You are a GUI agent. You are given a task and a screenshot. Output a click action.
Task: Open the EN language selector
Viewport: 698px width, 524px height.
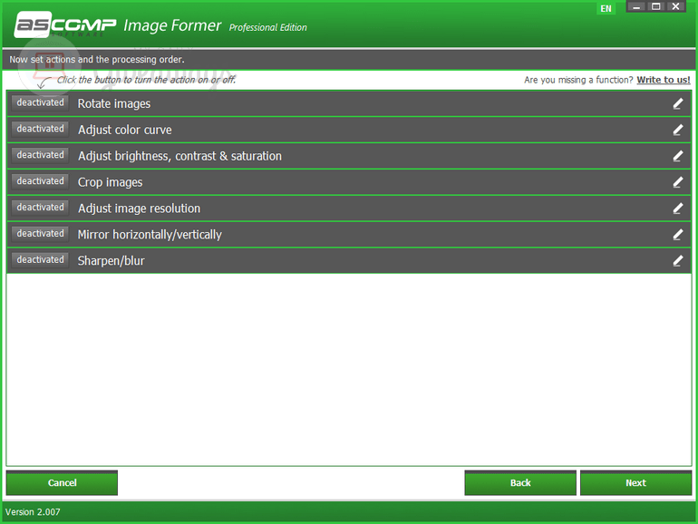[x=606, y=8]
